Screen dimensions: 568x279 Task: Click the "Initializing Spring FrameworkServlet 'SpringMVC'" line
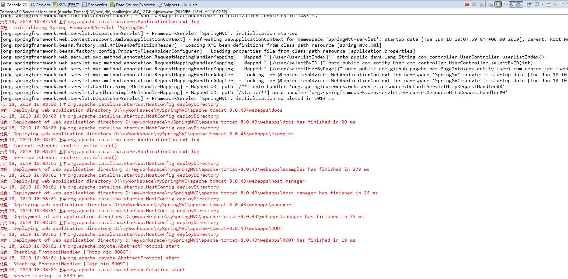74,27
